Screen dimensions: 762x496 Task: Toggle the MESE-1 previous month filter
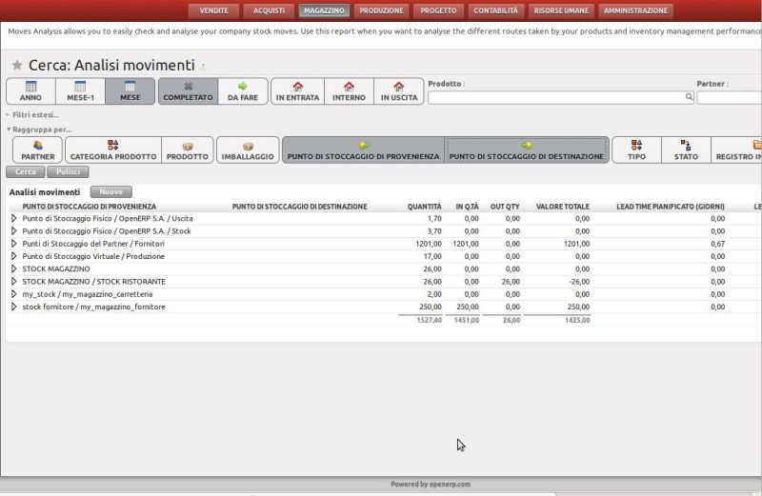pyautogui.click(x=80, y=91)
